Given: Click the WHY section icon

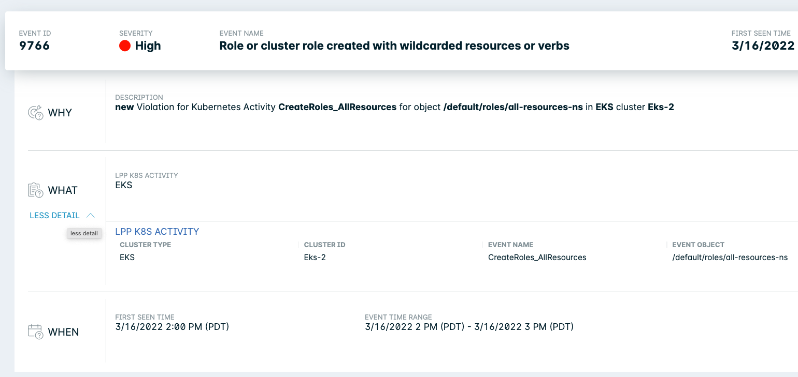Looking at the screenshot, I should tap(35, 113).
